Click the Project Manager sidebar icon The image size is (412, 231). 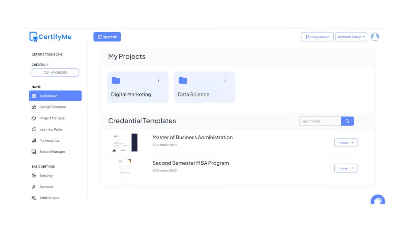(x=34, y=118)
